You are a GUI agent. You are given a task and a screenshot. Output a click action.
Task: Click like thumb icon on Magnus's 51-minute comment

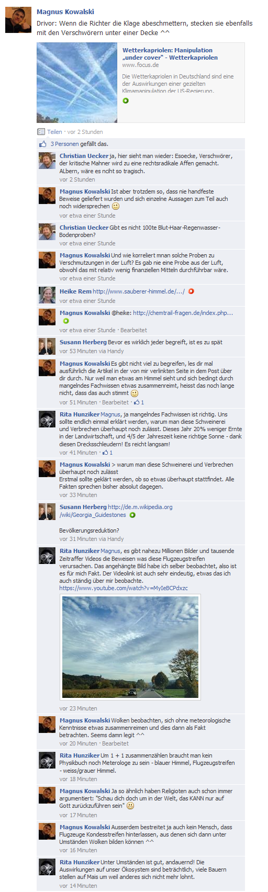click(x=137, y=402)
